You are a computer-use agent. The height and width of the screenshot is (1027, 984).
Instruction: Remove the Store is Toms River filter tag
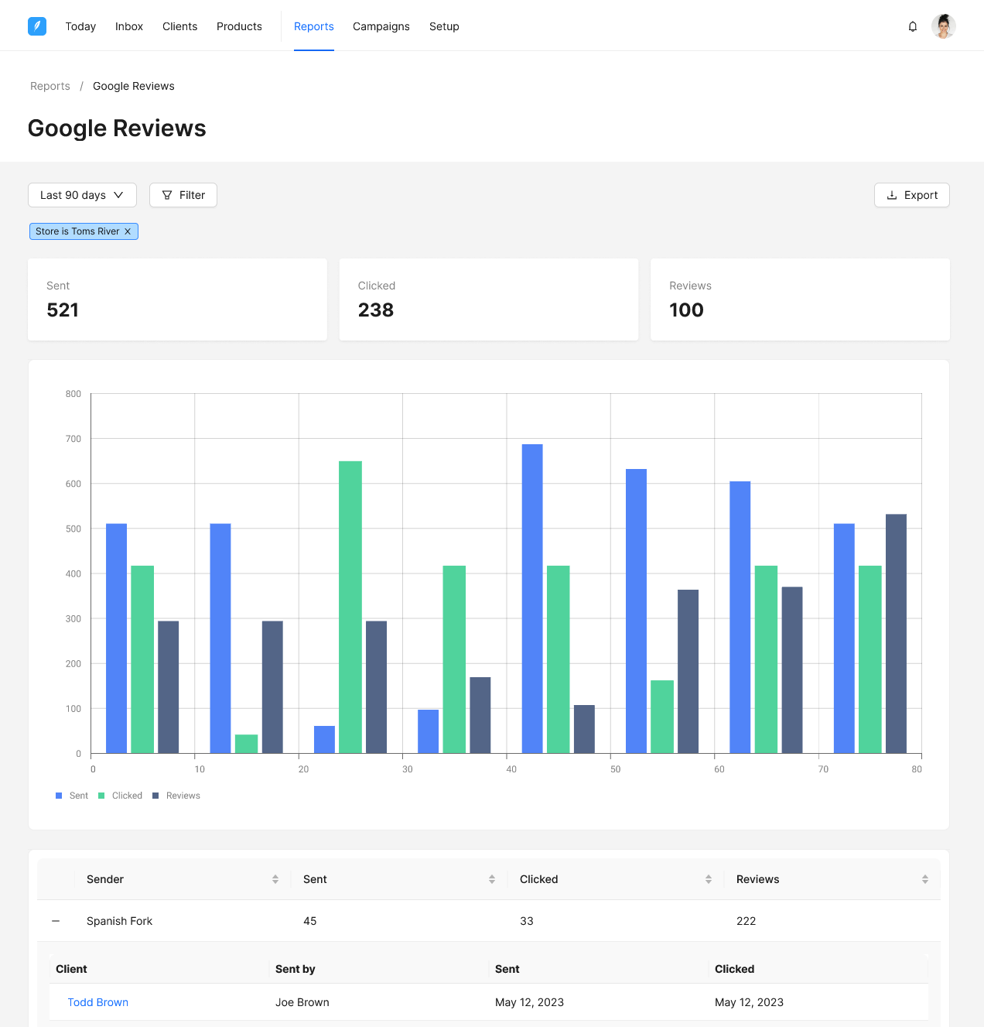[128, 231]
